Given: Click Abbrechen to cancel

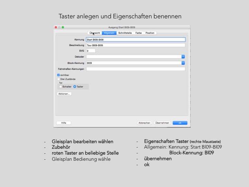Looking at the screenshot, I should 144,123.
